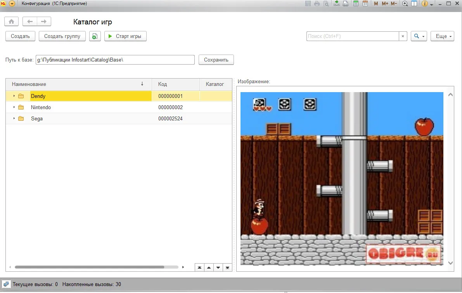This screenshot has width=462, height=293.
Task: Click the M memory button
Action: coord(376,3)
